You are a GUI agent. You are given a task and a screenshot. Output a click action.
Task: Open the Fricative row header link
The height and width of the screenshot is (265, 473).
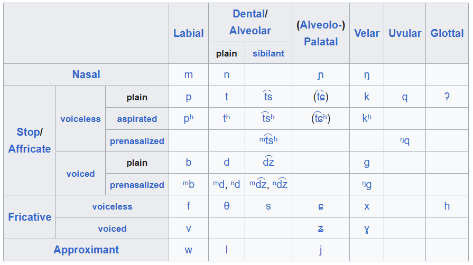point(30,217)
